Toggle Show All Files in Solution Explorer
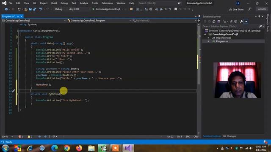 tap(235, 22)
